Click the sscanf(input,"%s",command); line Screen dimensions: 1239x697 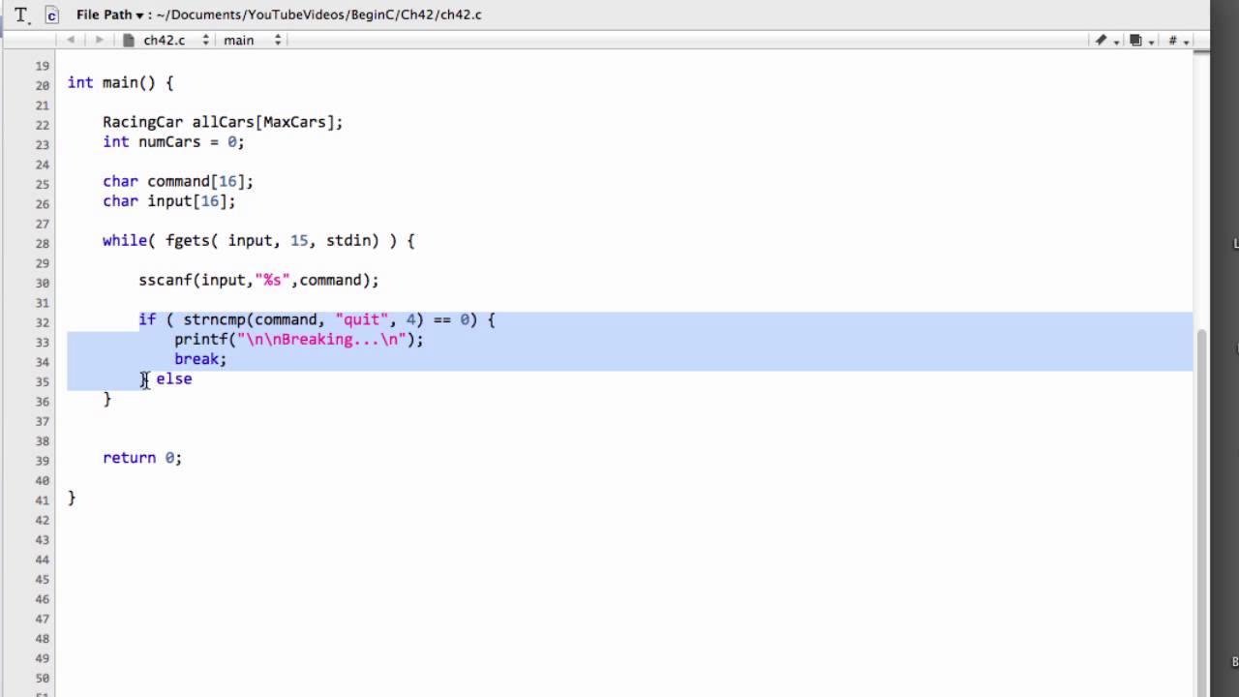coord(258,280)
